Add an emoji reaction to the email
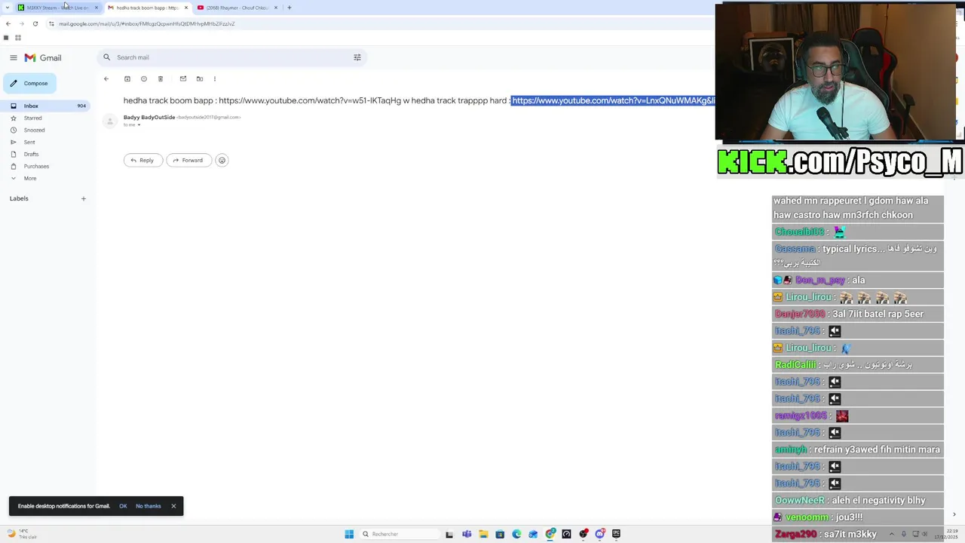965x543 pixels. tap(222, 160)
